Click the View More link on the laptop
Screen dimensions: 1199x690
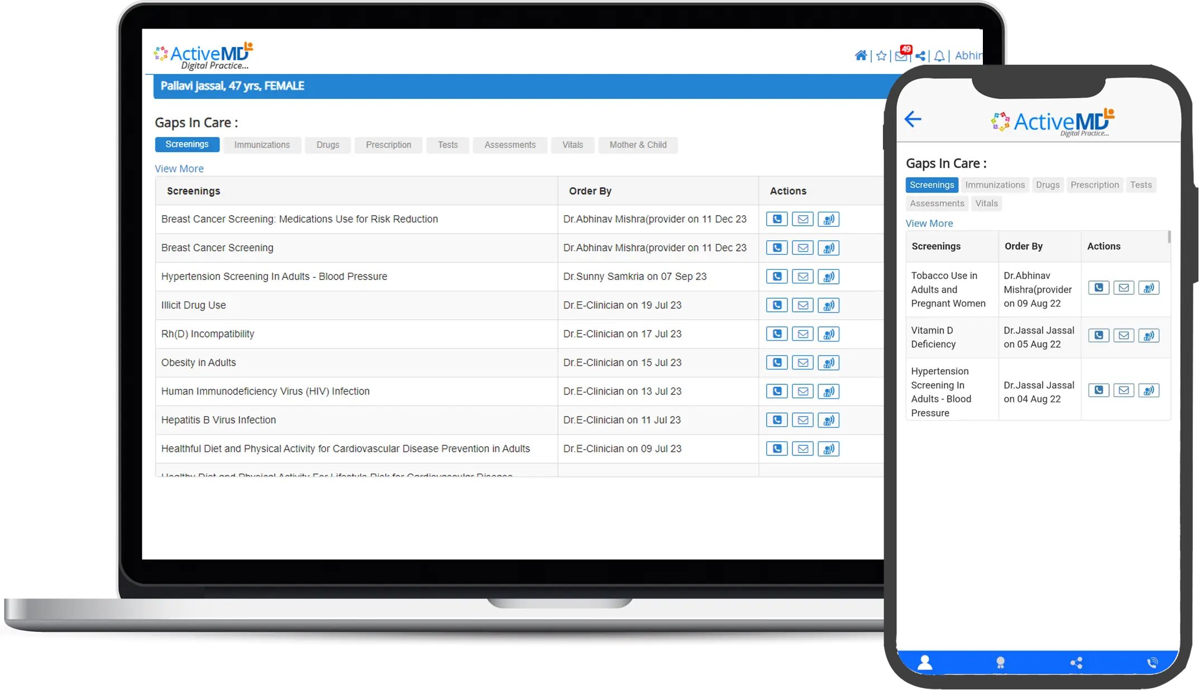(179, 169)
